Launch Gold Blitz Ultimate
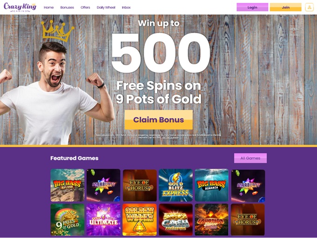This screenshot has width=317, height=238. (x=103, y=220)
